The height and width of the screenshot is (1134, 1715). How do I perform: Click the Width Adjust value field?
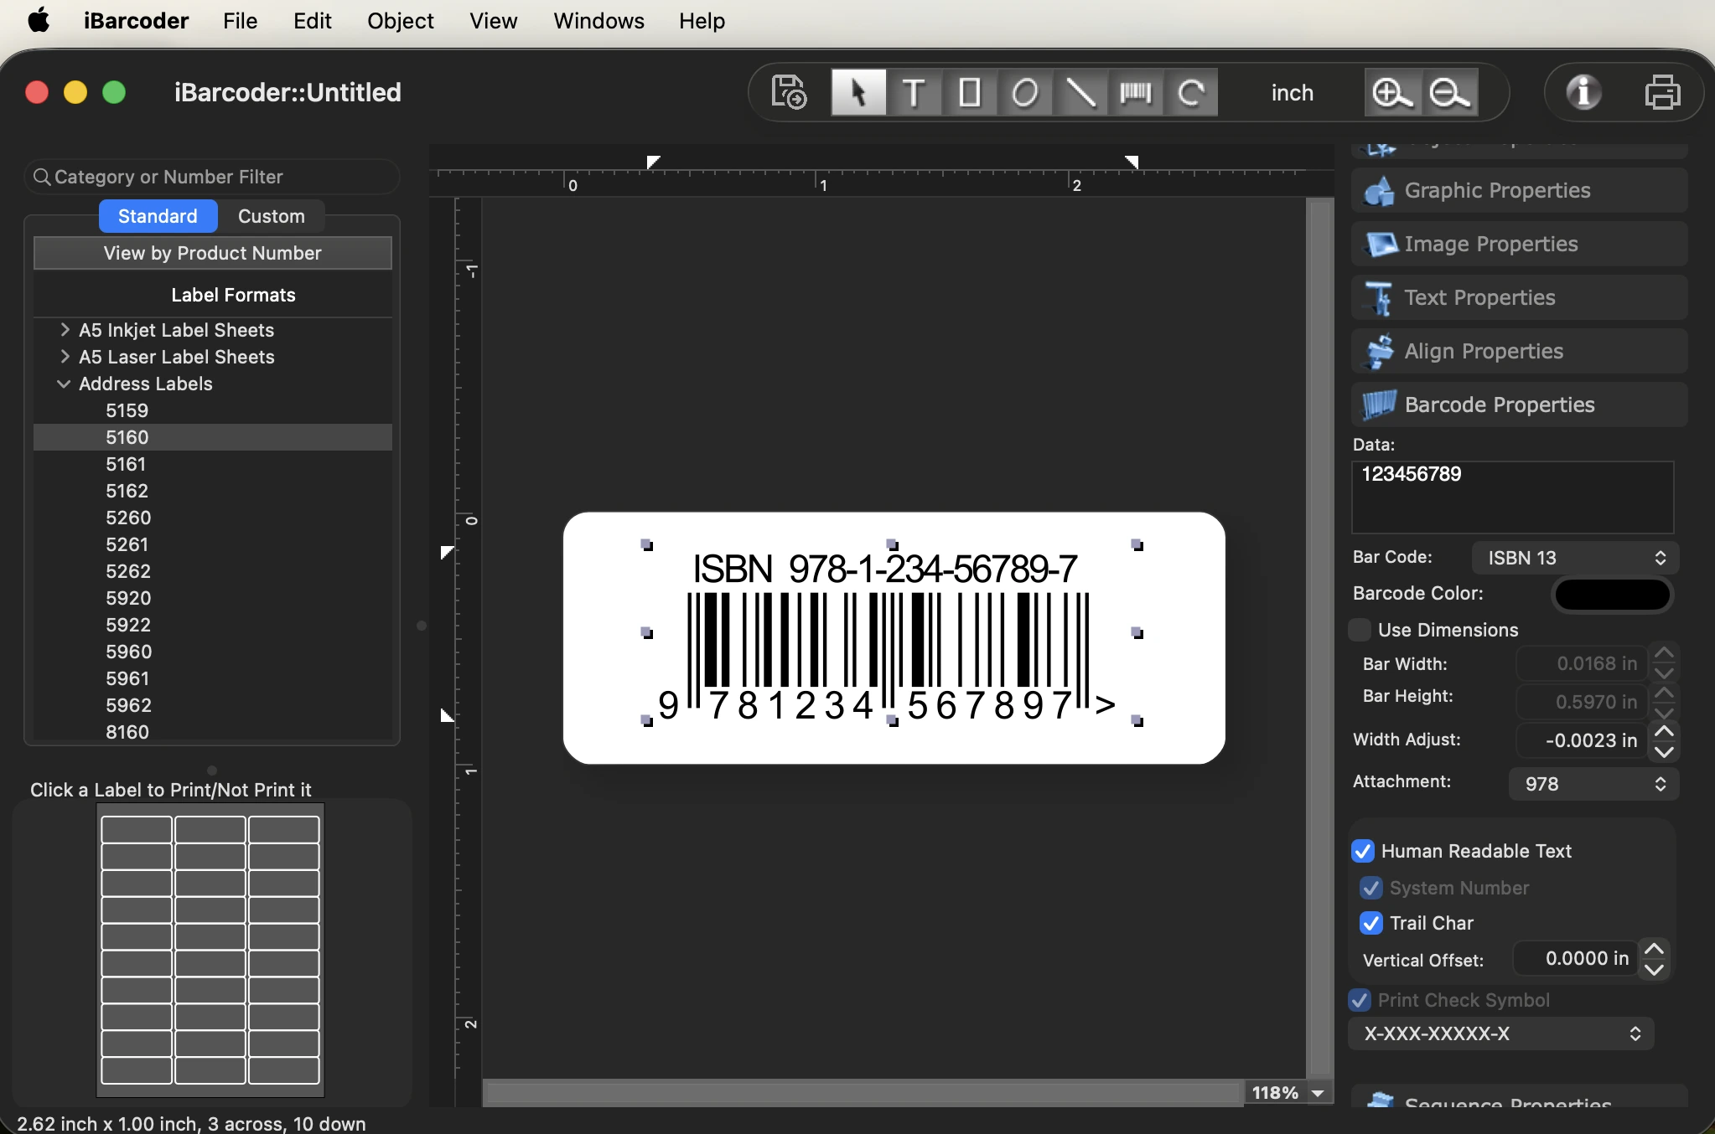1582,740
